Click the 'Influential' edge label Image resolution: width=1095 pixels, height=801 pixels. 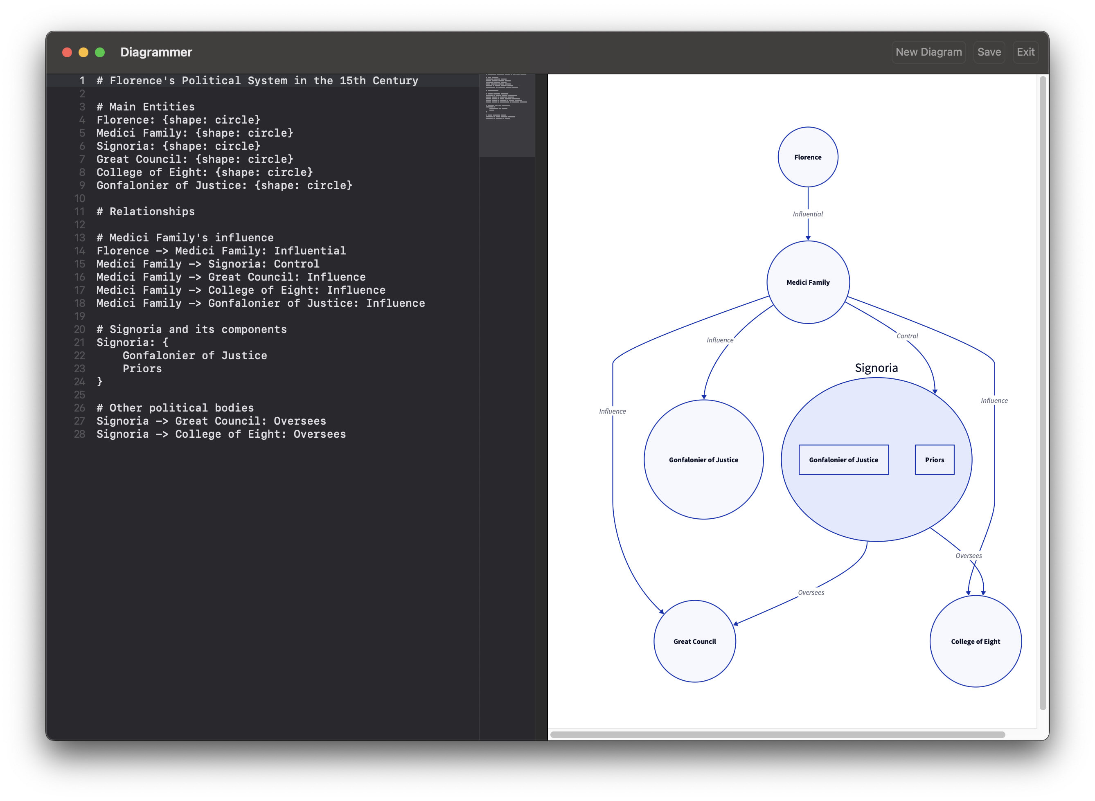tap(807, 214)
